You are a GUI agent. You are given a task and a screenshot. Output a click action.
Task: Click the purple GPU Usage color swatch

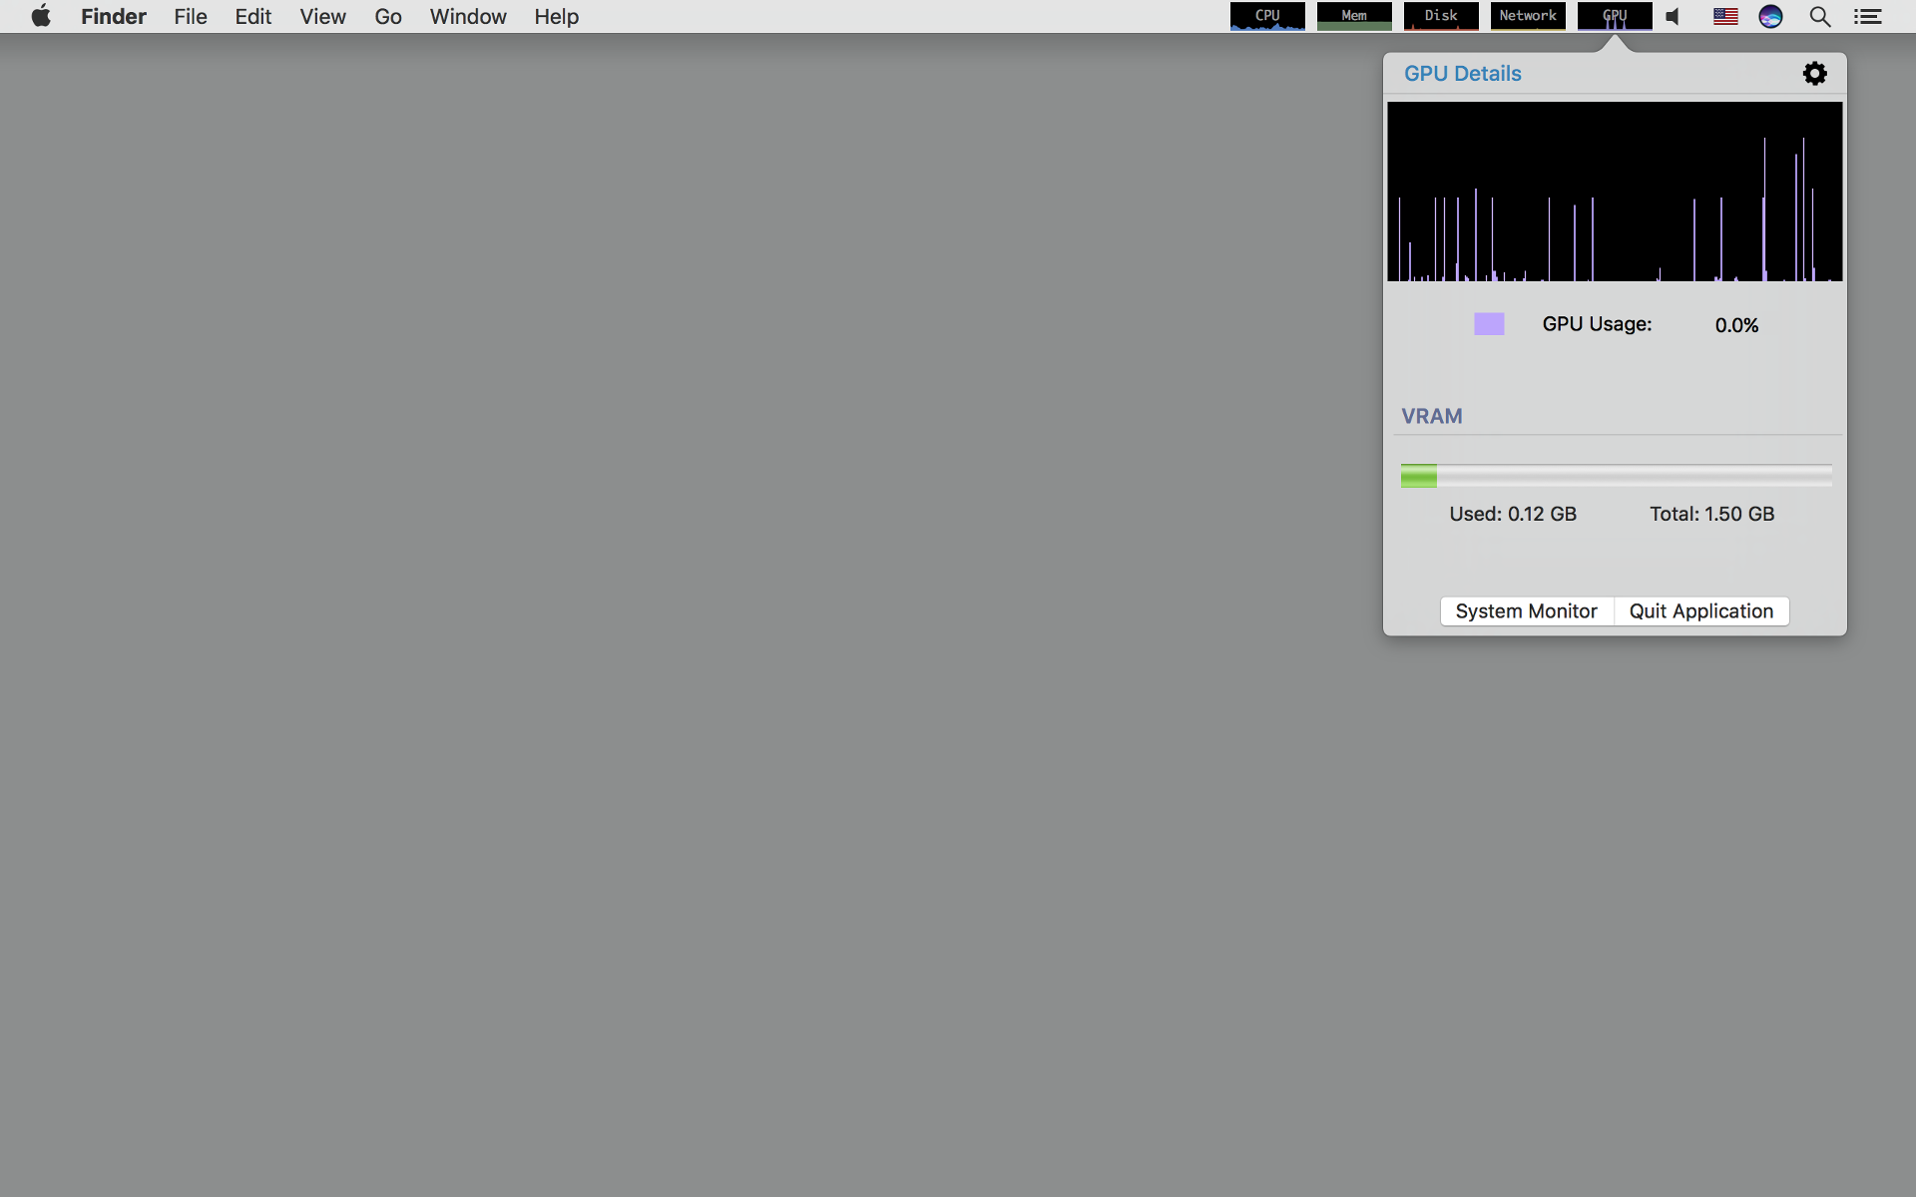(x=1489, y=324)
